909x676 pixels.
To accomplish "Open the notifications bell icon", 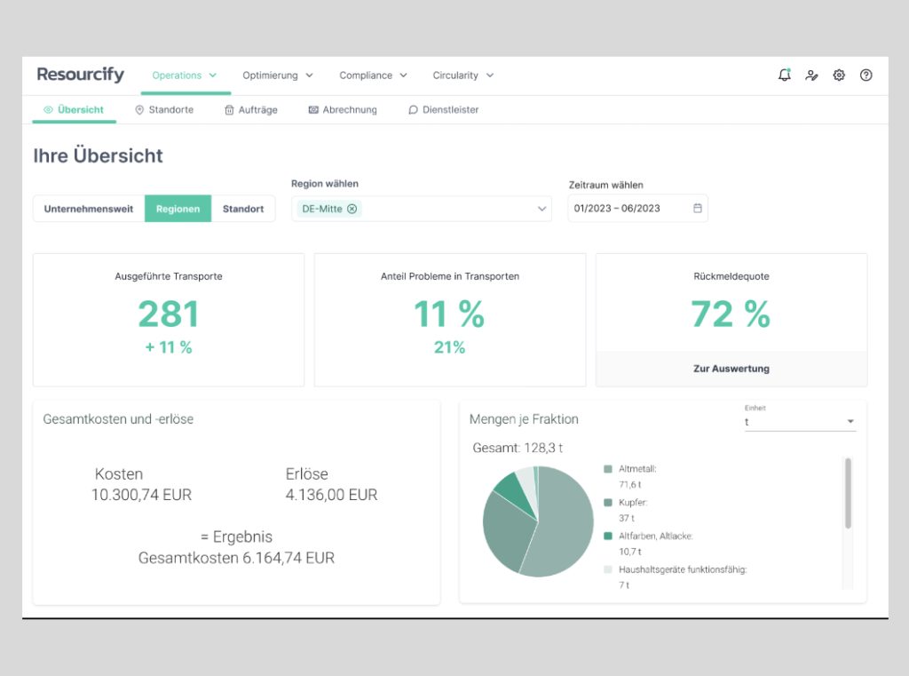I will point(784,76).
